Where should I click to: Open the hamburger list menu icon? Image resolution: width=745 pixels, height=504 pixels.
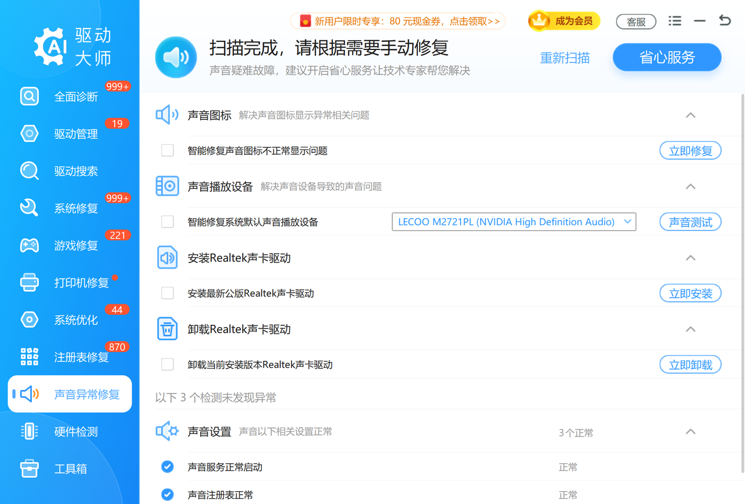point(675,21)
